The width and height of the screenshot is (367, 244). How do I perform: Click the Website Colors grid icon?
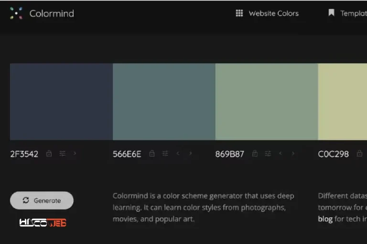point(239,13)
